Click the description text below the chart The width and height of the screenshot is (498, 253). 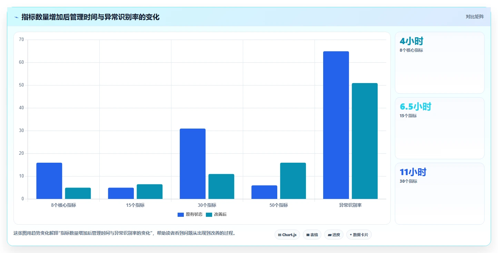(x=125, y=233)
